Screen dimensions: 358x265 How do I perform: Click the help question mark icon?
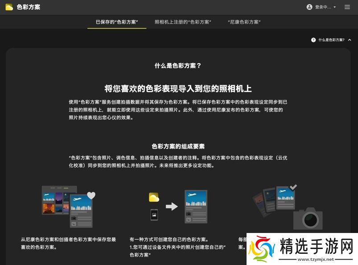point(313,39)
